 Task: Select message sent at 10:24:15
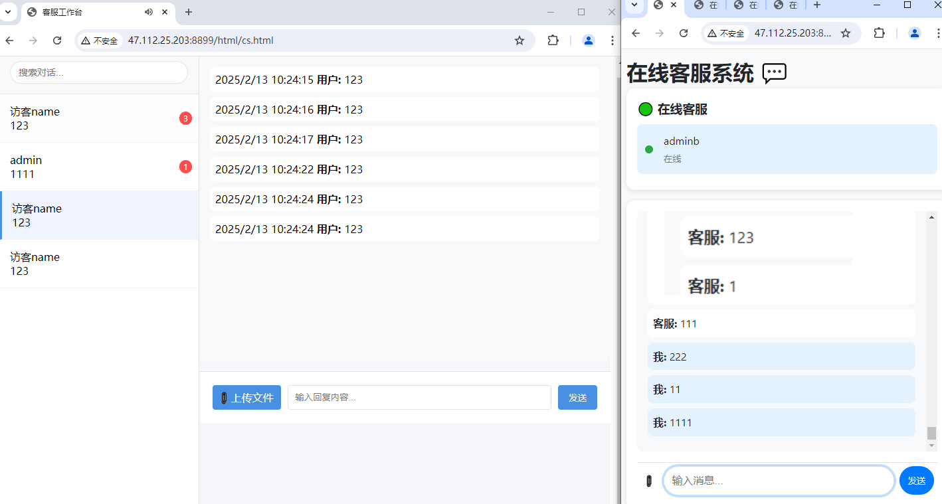(405, 80)
